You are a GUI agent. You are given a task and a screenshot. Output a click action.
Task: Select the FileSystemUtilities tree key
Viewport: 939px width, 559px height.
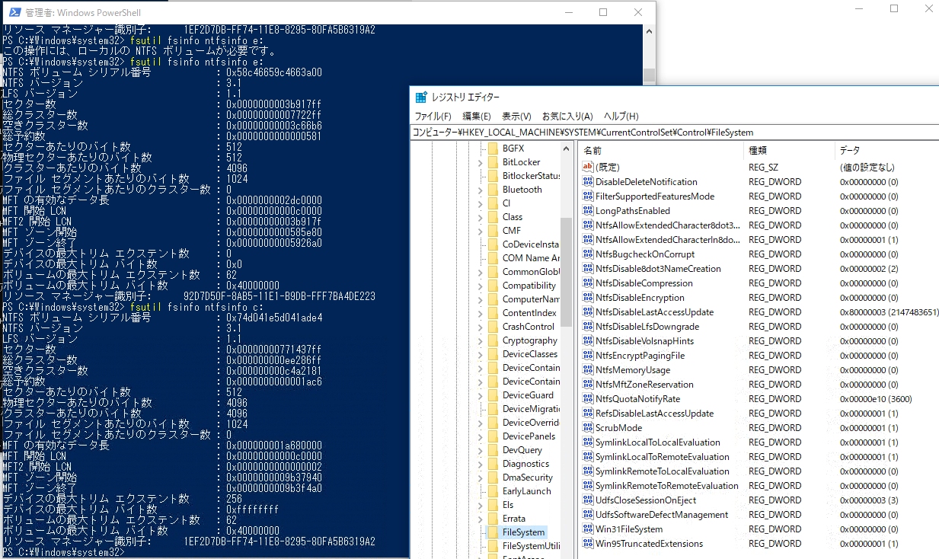[x=531, y=546]
